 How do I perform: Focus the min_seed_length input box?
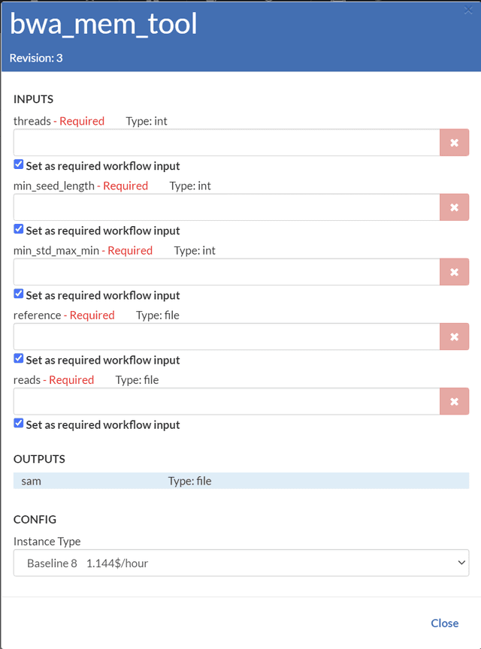click(x=226, y=207)
